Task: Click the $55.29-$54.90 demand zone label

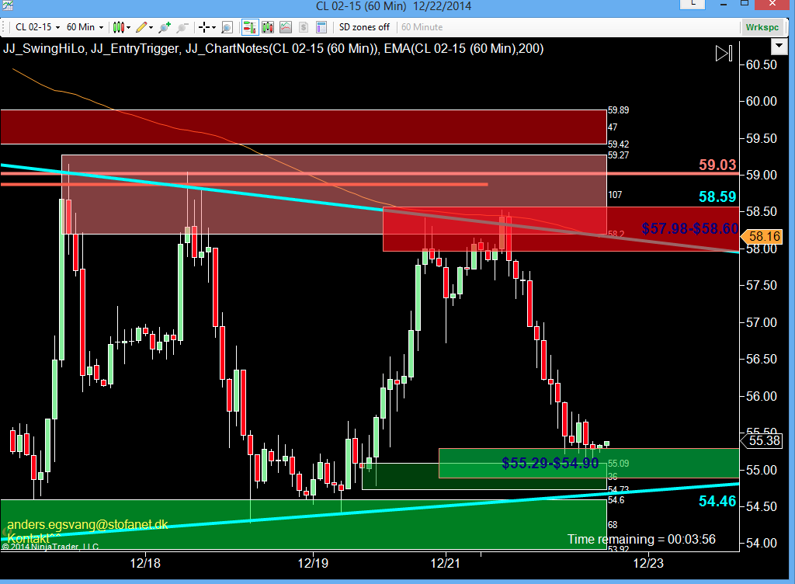Action: click(550, 463)
